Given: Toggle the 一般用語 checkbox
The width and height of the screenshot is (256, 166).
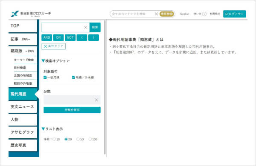Looking at the screenshot, I should tap(45, 77).
